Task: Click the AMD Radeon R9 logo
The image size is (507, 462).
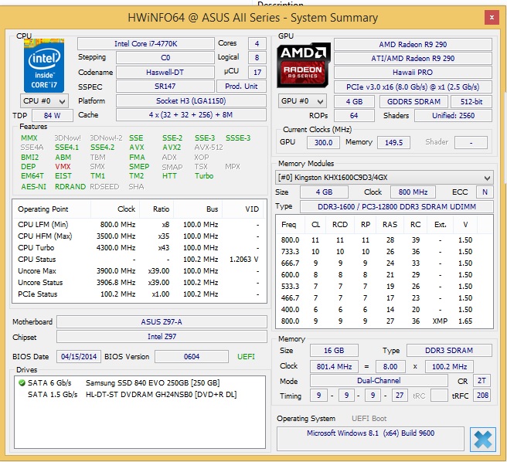Action: [303, 66]
